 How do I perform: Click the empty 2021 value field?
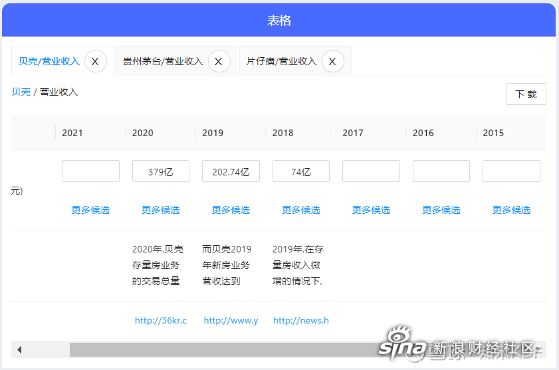point(90,171)
